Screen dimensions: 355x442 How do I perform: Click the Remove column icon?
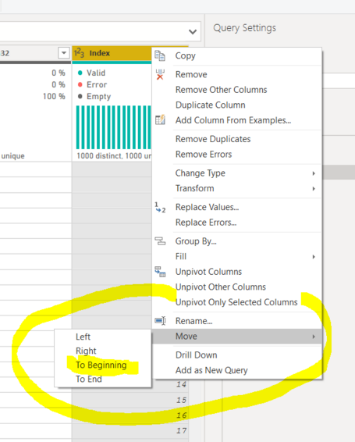coord(160,74)
